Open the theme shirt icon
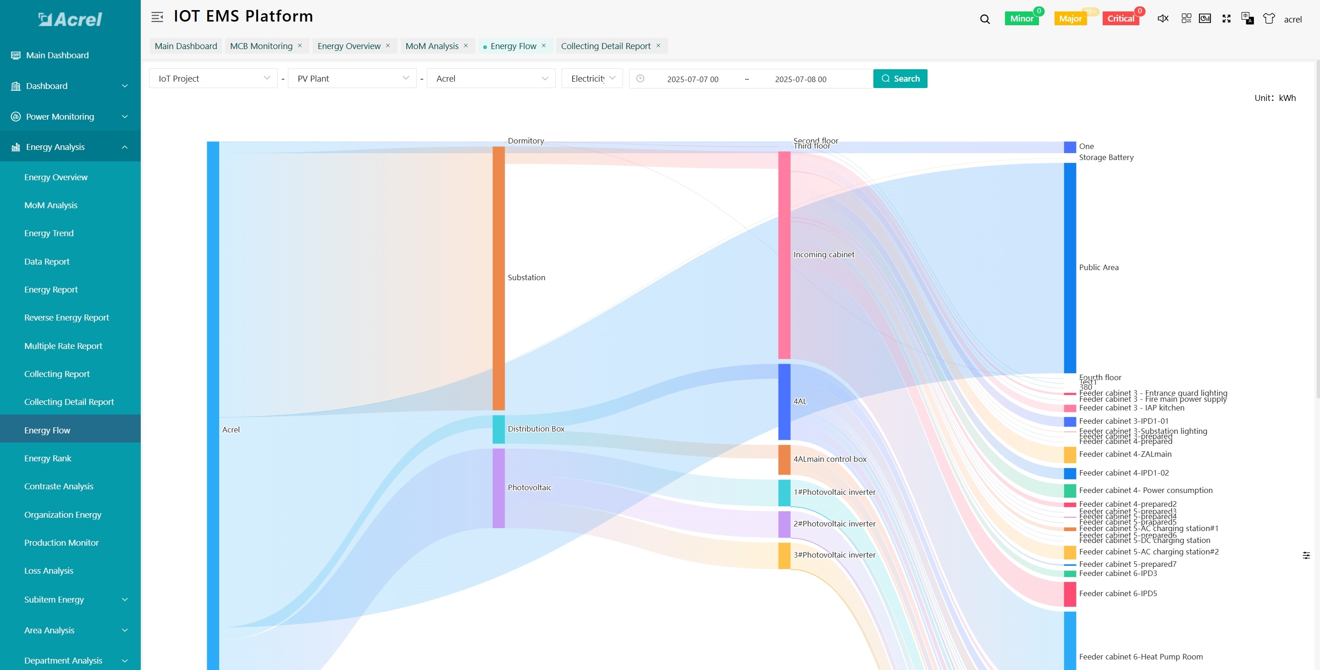 coord(1269,18)
